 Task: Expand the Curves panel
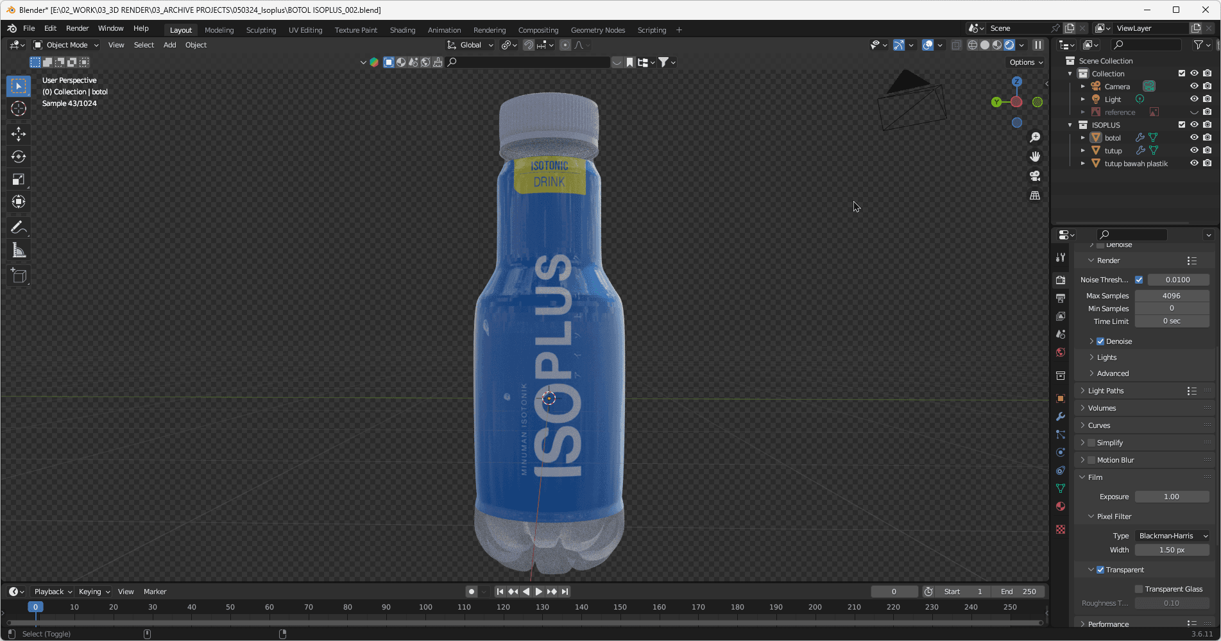pyautogui.click(x=1099, y=425)
